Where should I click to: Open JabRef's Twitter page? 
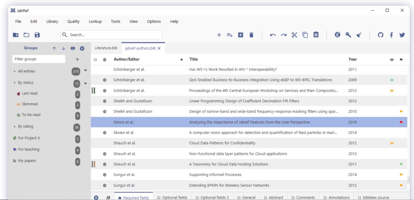coord(402,35)
